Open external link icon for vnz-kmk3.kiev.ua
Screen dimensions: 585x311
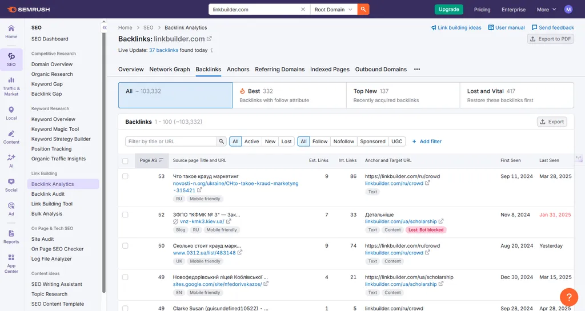229,221
